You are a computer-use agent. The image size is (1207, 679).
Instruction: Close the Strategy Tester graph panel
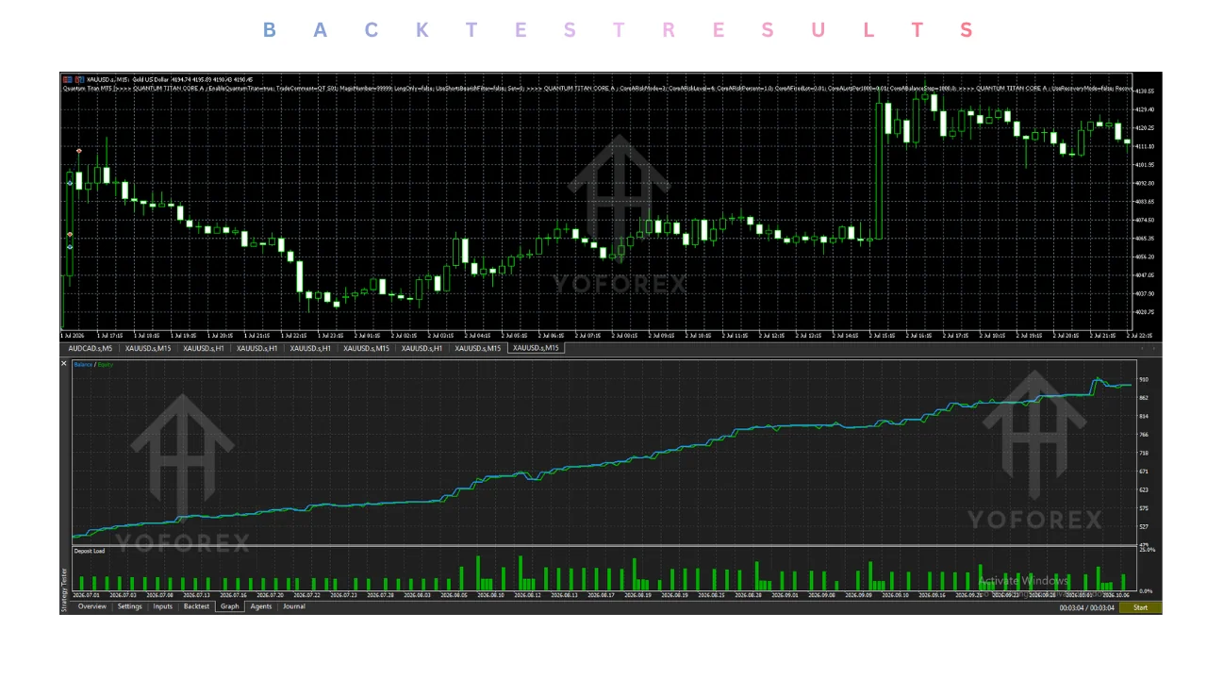(64, 364)
